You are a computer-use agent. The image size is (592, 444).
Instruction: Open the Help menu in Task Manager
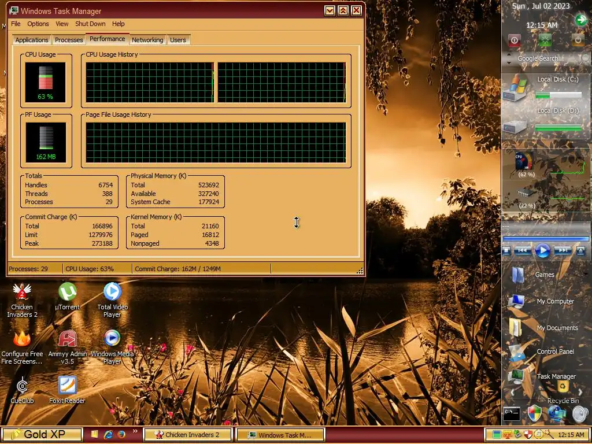coord(118,24)
